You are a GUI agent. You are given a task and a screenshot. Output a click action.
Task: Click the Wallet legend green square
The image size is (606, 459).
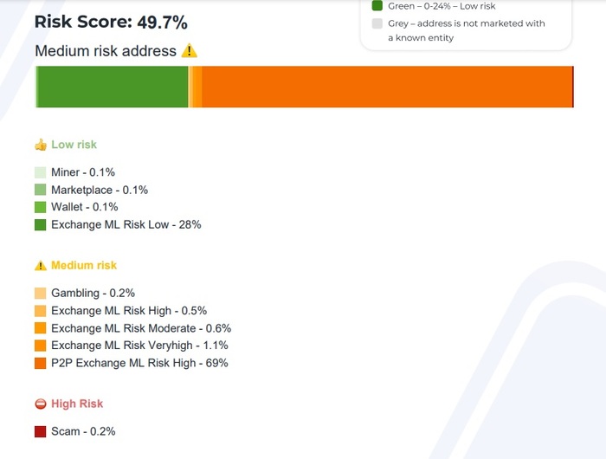pos(40,207)
